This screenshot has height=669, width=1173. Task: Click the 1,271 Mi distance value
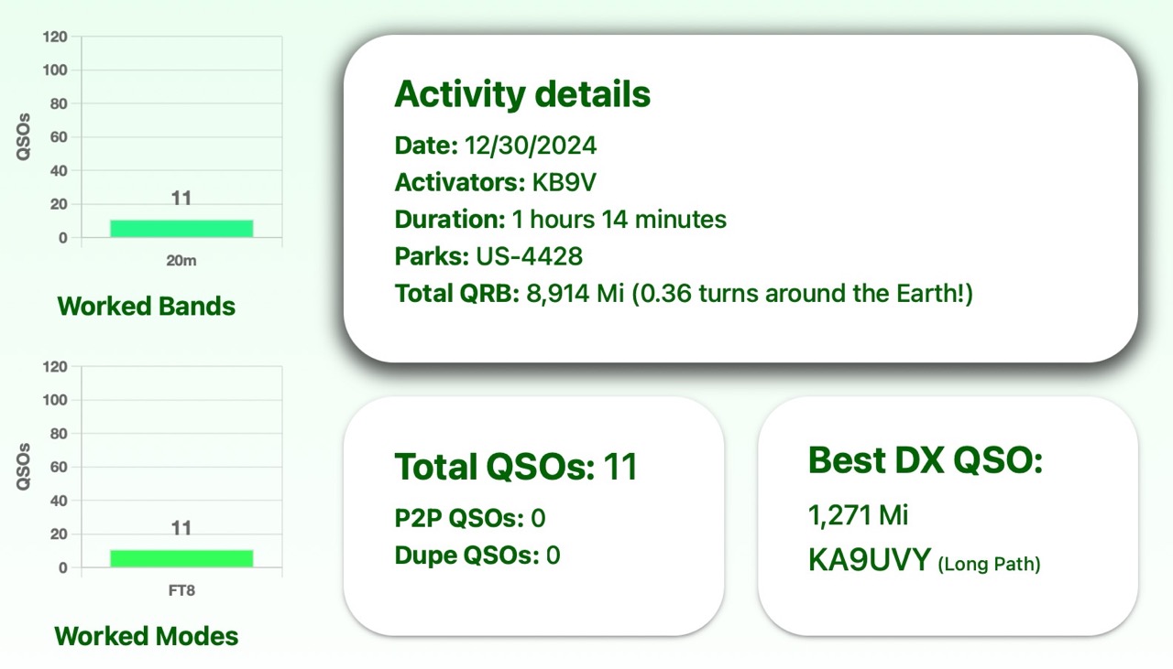click(858, 515)
